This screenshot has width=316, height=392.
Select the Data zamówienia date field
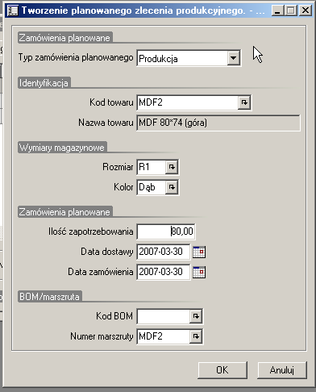(163, 272)
